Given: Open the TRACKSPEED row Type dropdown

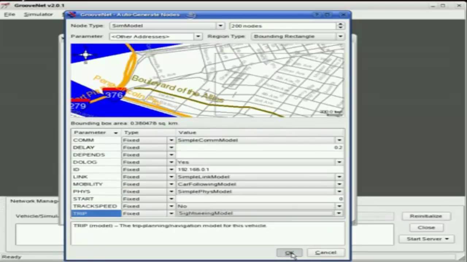Looking at the screenshot, I should (171, 206).
